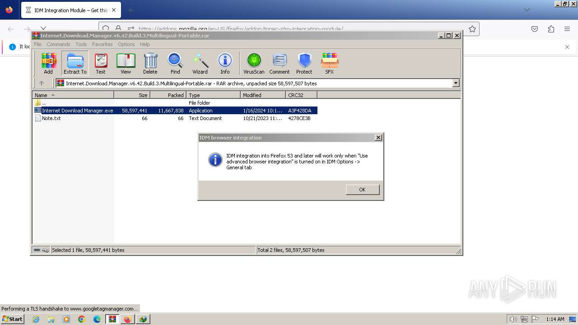The image size is (578, 325).
Task: Select Internet Download Manager.exe file row
Action: pos(175,111)
